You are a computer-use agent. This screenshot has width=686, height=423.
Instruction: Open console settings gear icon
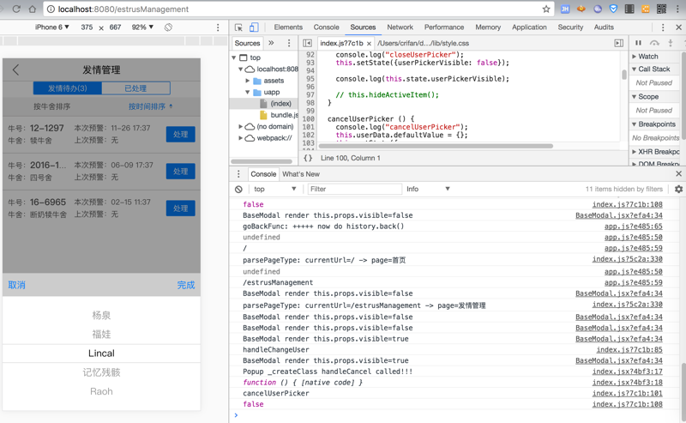coord(678,189)
